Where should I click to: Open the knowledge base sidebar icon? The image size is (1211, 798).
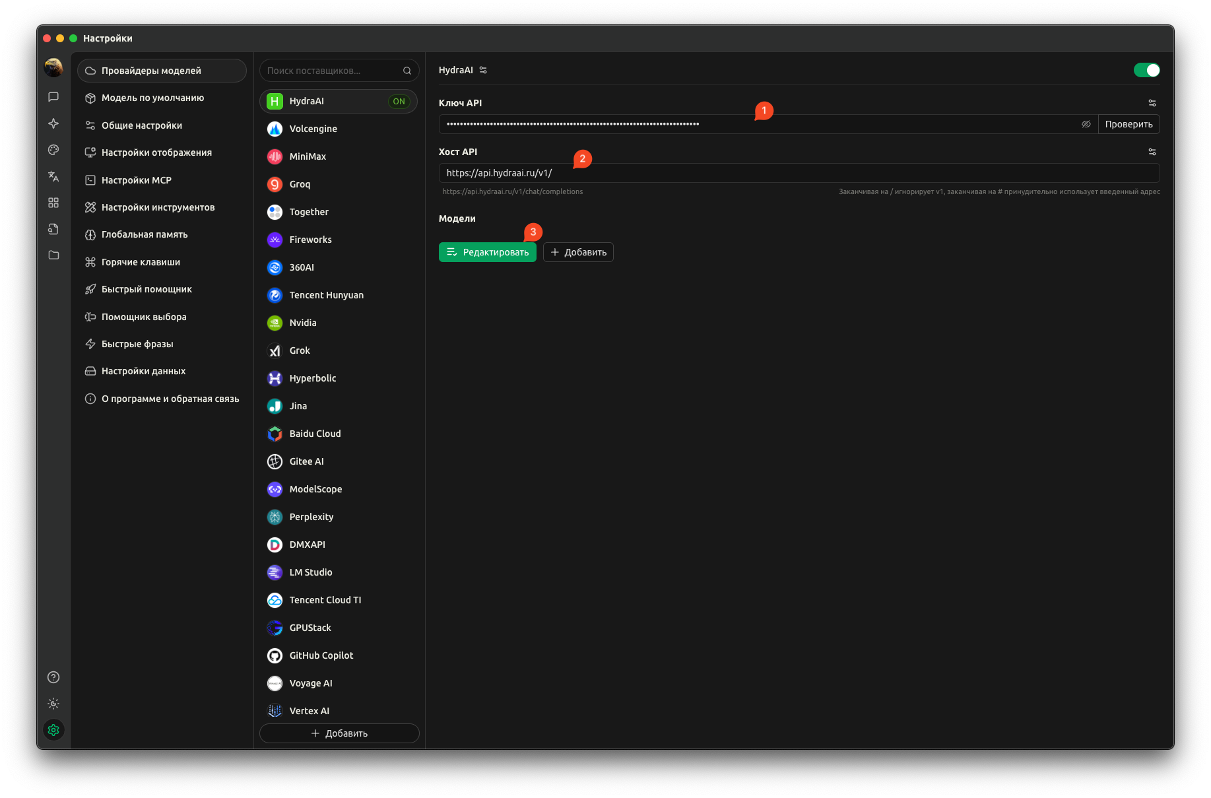[x=53, y=229]
